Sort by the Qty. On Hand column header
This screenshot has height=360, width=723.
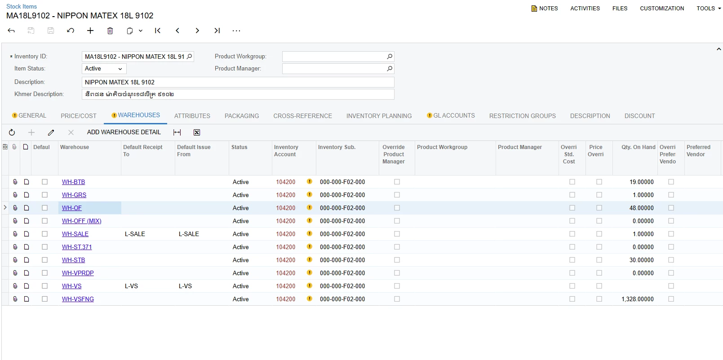638,147
